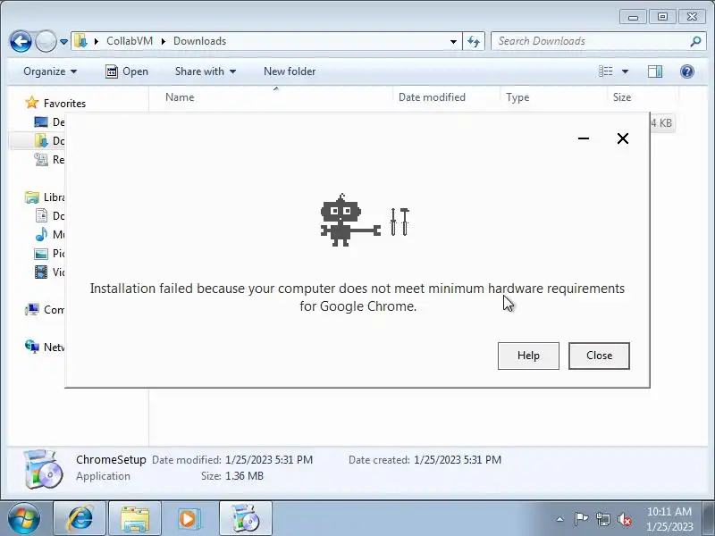Click ChromeSetup file name in details pane
This screenshot has height=536, width=715.
(111, 459)
